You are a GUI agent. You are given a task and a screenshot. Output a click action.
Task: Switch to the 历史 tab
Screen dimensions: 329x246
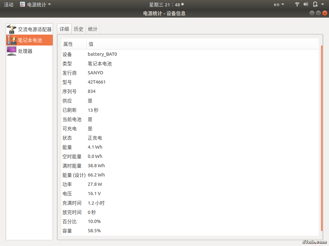(x=79, y=29)
